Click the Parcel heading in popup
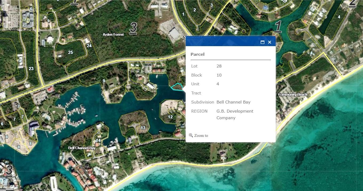Viewport: 363px width, 191px height. (x=198, y=54)
